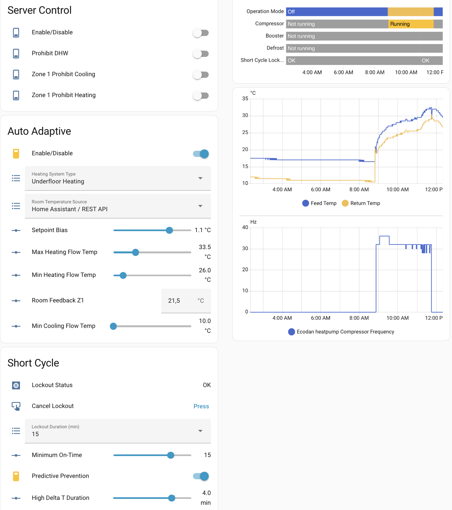Click the Heating System Type list icon
The height and width of the screenshot is (510, 452).
pyautogui.click(x=16, y=178)
